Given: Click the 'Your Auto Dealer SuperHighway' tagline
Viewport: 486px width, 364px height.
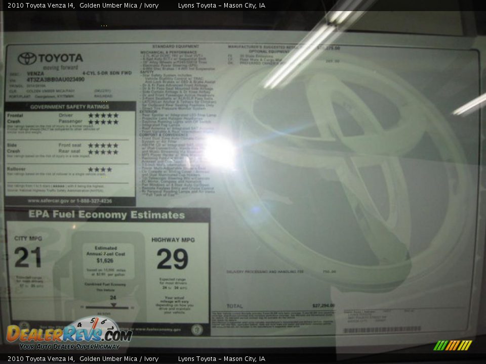Looking at the screenshot, I should 69,347.
